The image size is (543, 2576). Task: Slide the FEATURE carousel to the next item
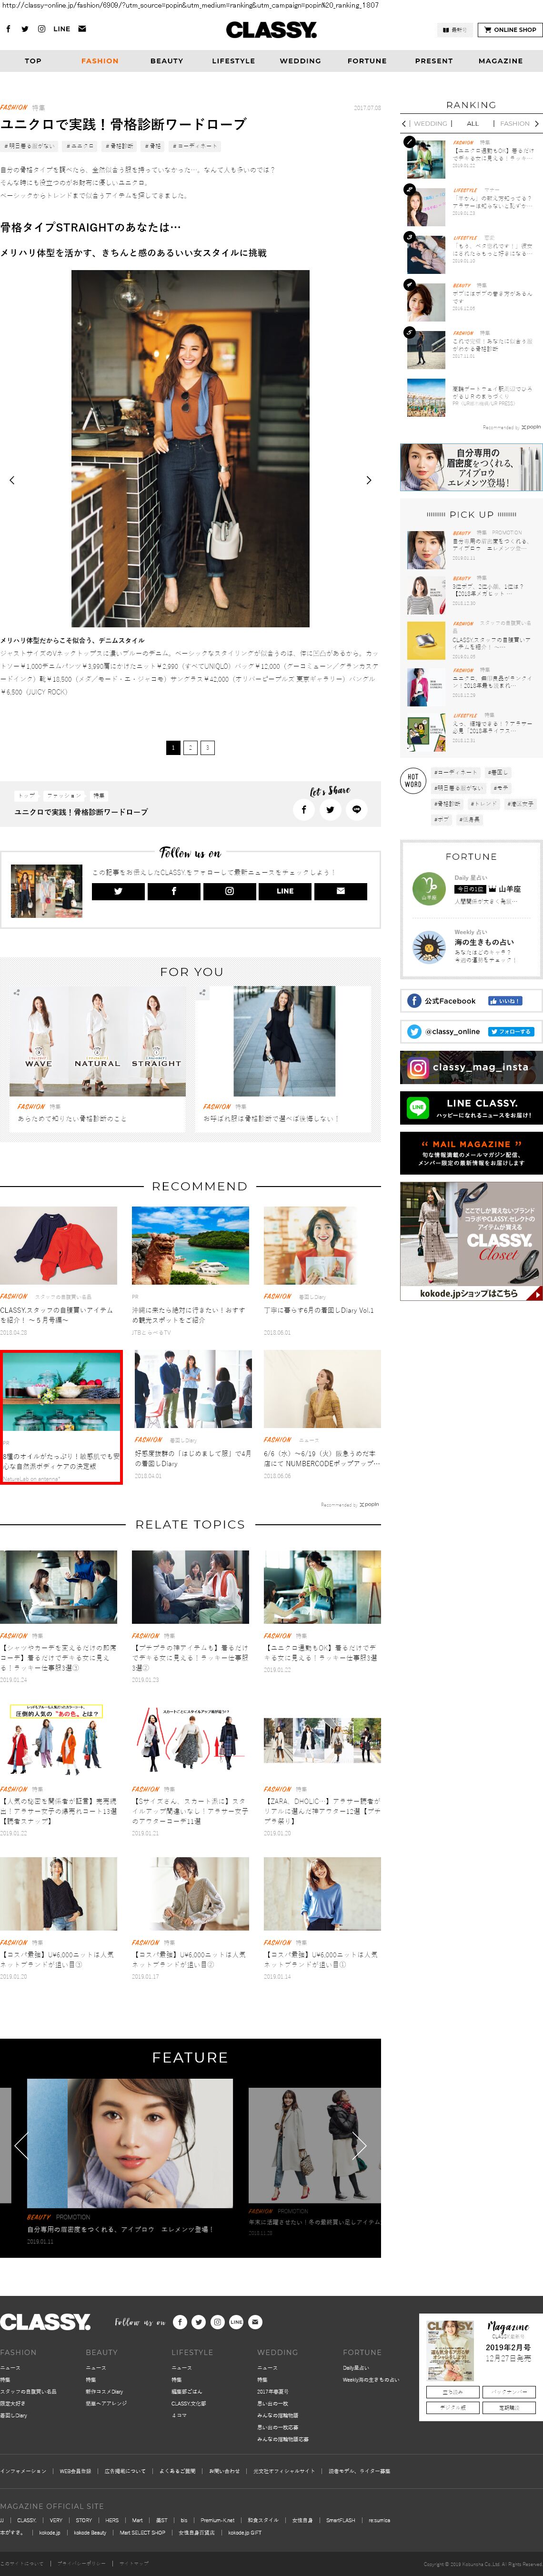pyautogui.click(x=361, y=2145)
